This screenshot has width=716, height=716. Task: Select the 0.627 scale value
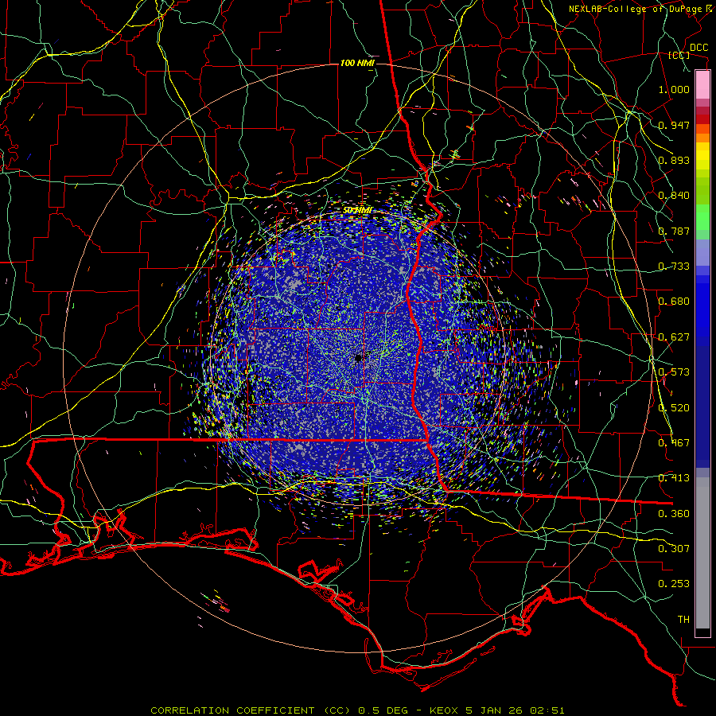(674, 337)
